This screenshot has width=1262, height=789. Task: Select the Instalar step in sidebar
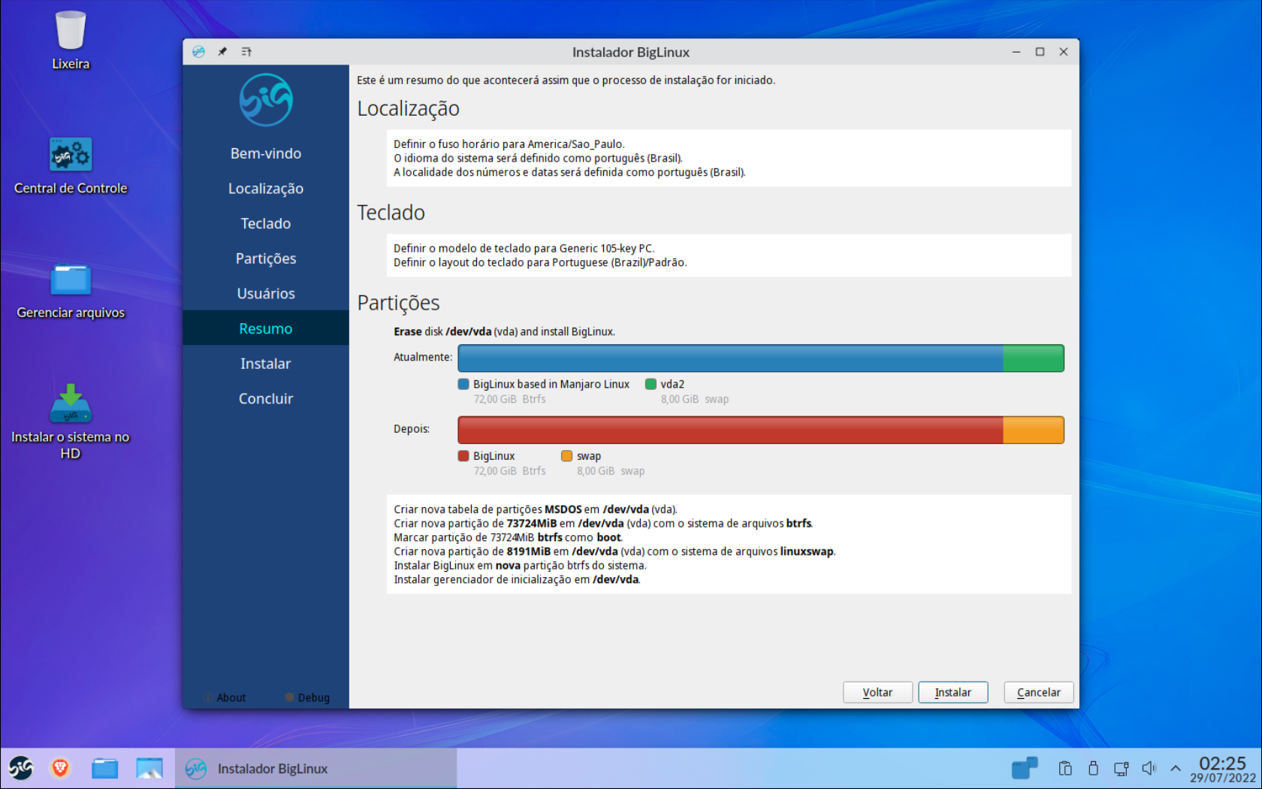[266, 364]
